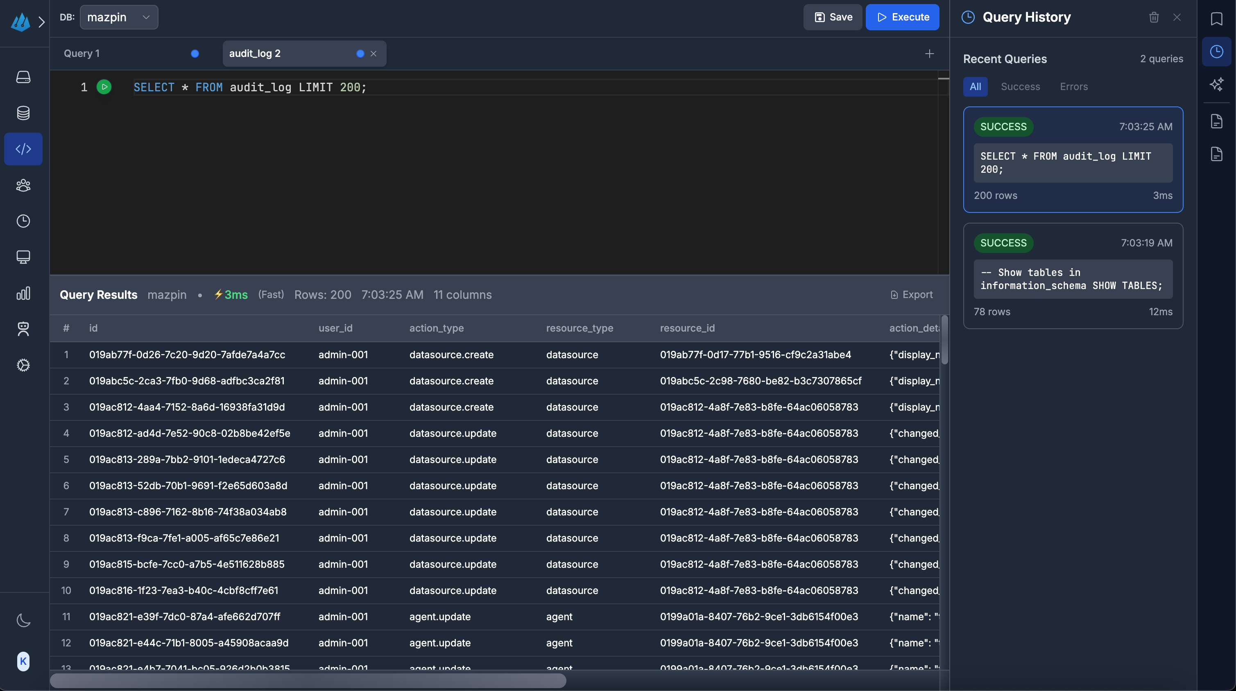The image size is (1236, 691).
Task: Switch to the Query 1 tab
Action: point(81,54)
